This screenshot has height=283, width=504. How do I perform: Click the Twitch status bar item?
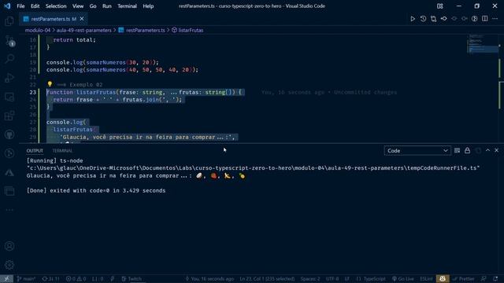pyautogui.click(x=132, y=279)
